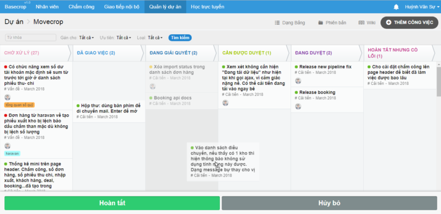Click avatar above the haravan tag
The width and height of the screenshot is (441, 214).
coord(7,146)
